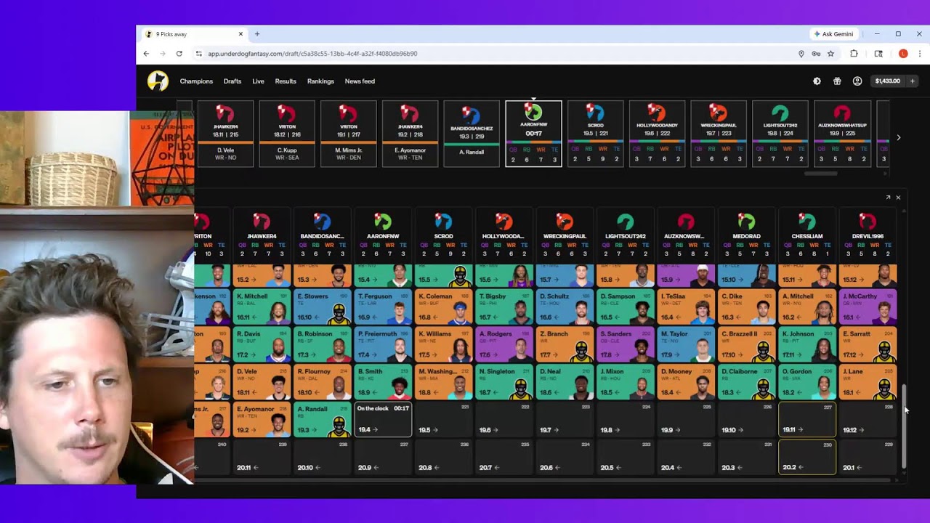This screenshot has width=930, height=523.
Task: Open the site information icon in address bar
Action: (x=198, y=54)
